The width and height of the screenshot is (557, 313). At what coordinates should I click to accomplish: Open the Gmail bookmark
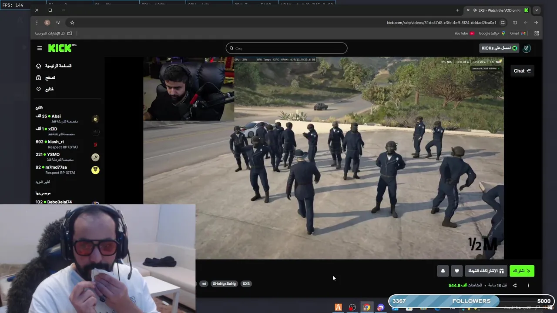(518, 33)
